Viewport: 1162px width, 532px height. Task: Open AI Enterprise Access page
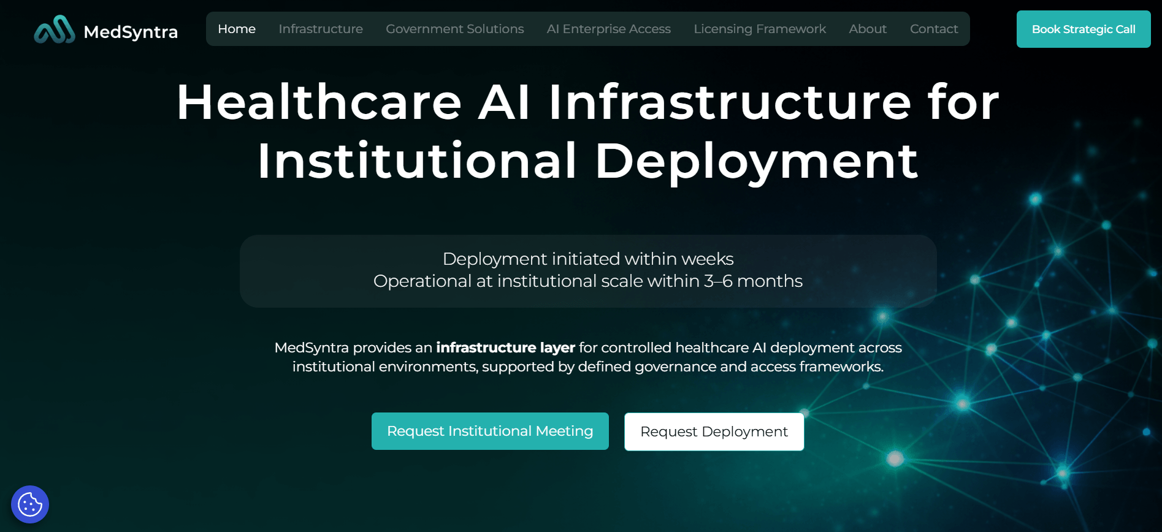[609, 29]
